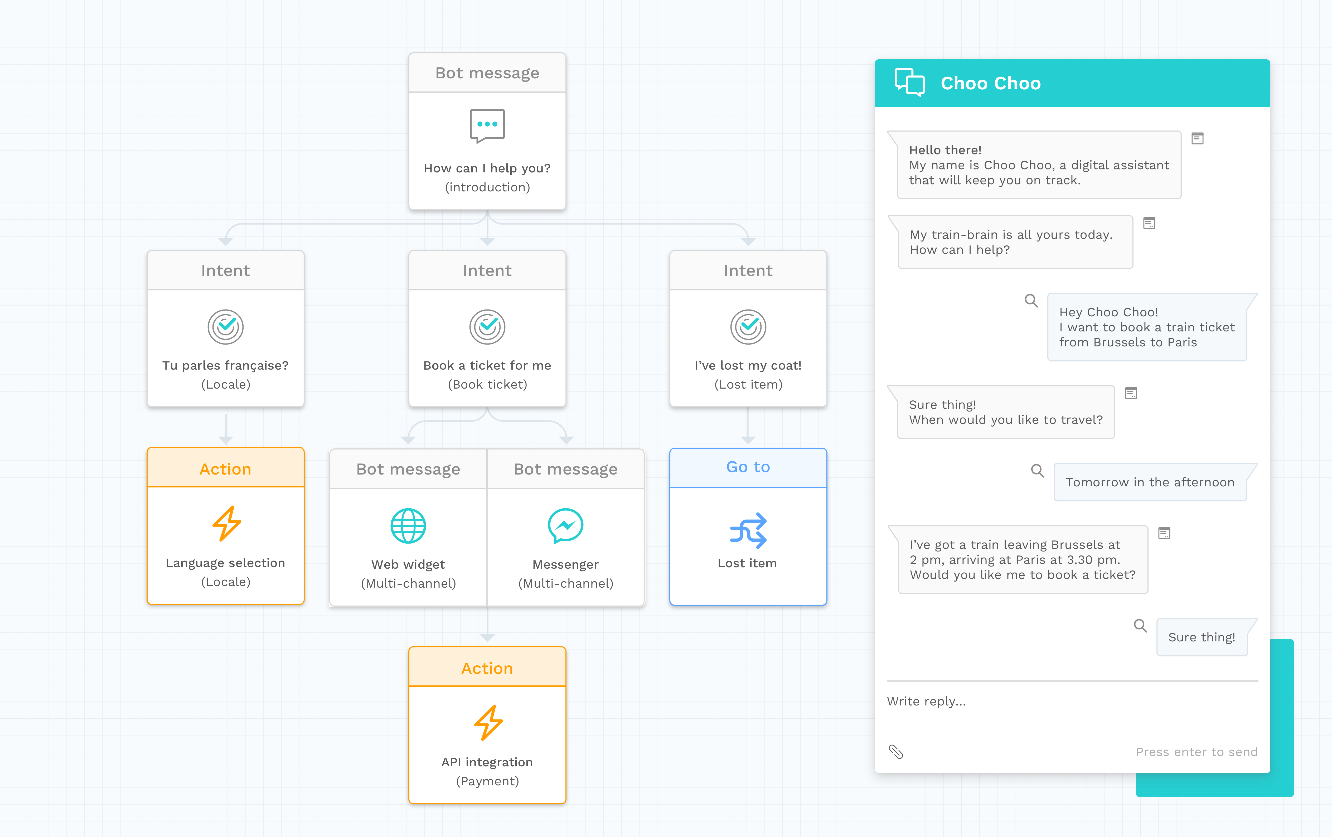1332x837 pixels.
Task: Click the target-check icon in the Locale intent node
Action: [225, 327]
